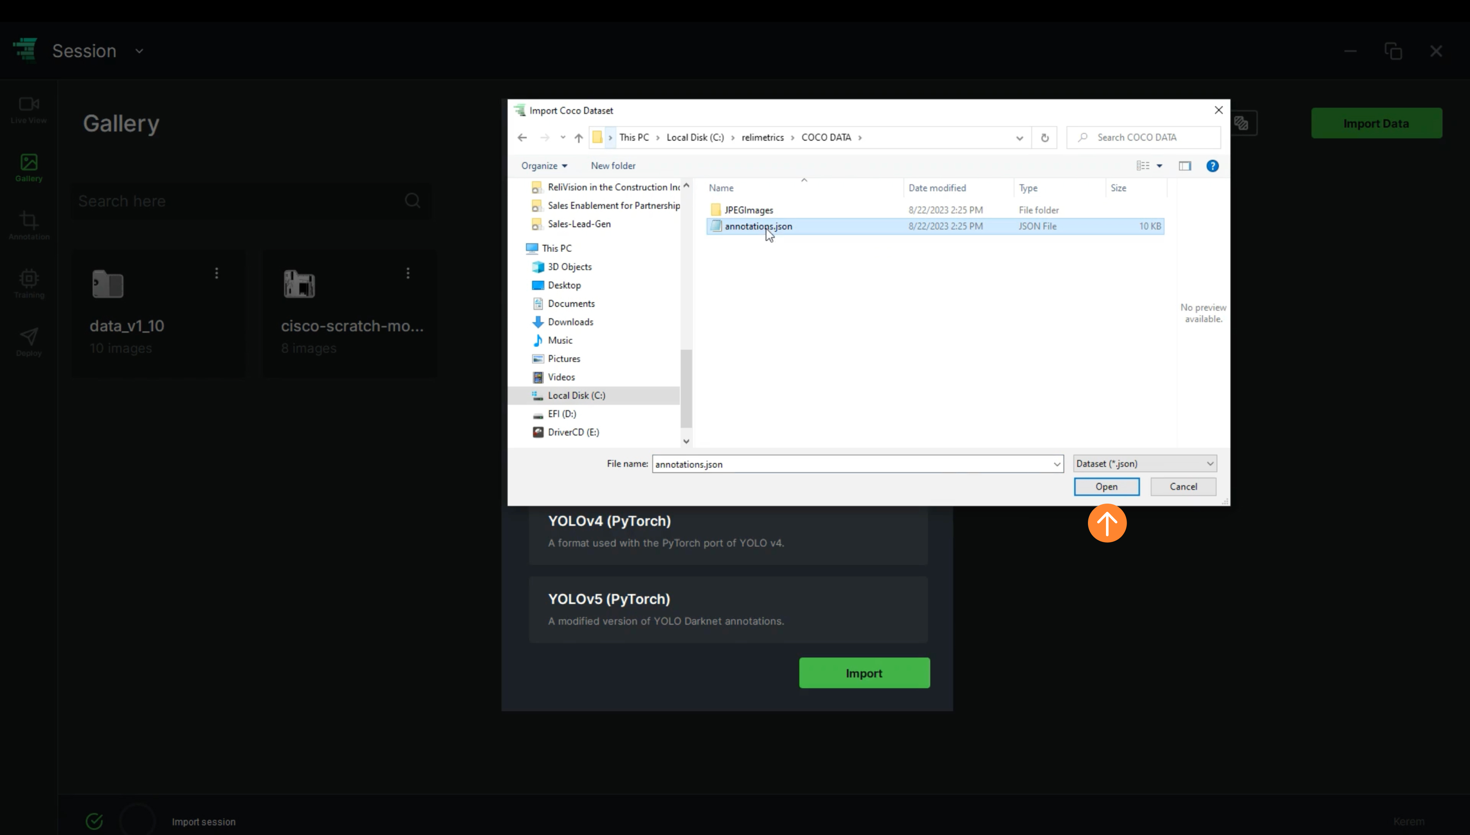This screenshot has height=835, width=1470.
Task: Click the green Import Data button
Action: [x=1376, y=123]
